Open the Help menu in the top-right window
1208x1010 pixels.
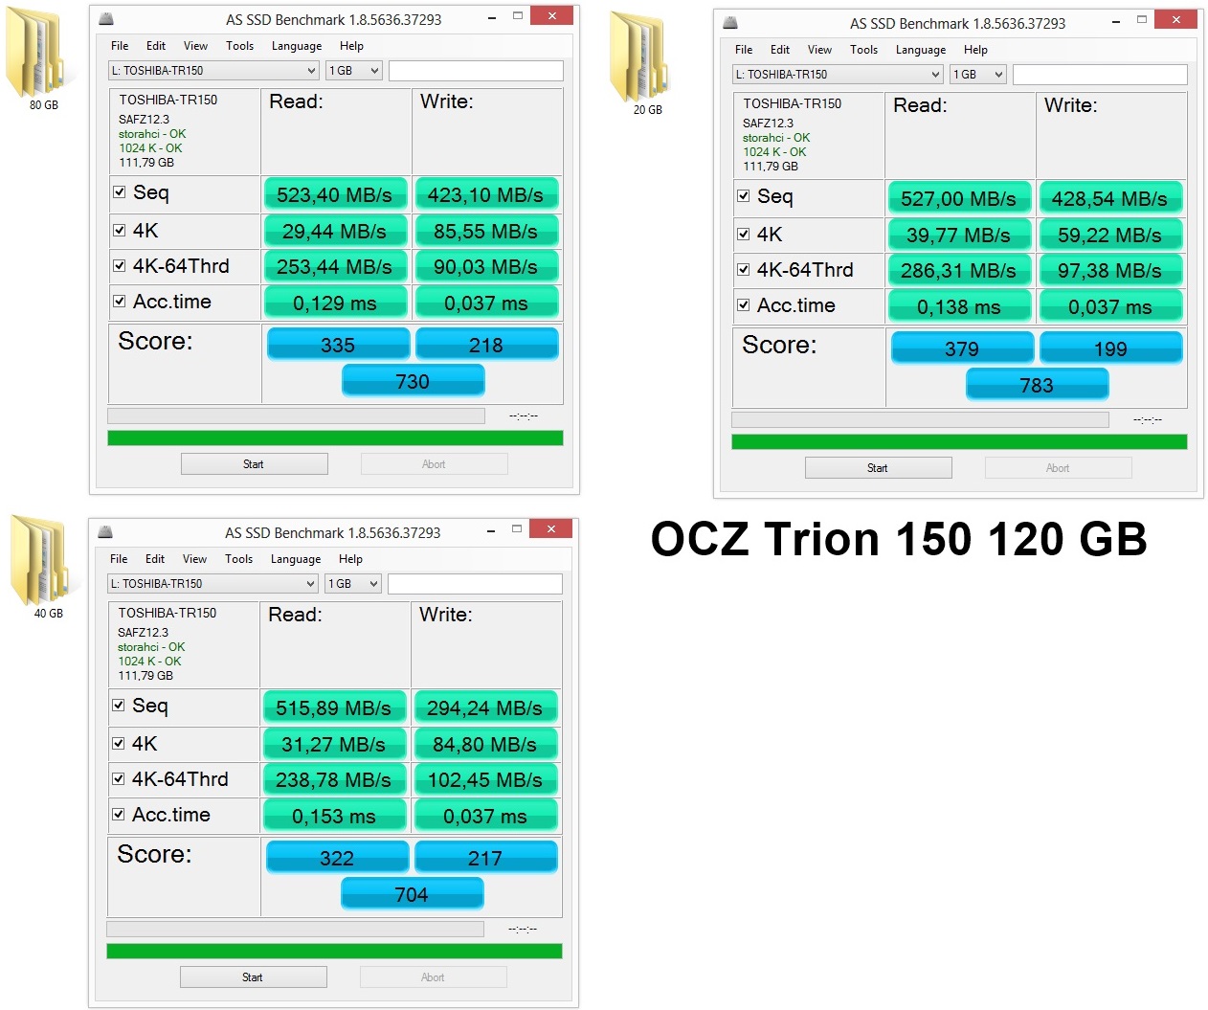(975, 49)
